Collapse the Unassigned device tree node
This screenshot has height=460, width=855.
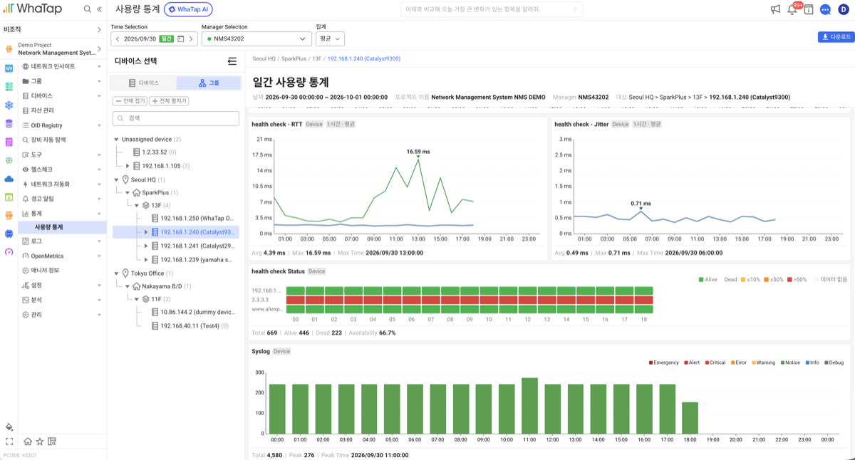[116, 140]
